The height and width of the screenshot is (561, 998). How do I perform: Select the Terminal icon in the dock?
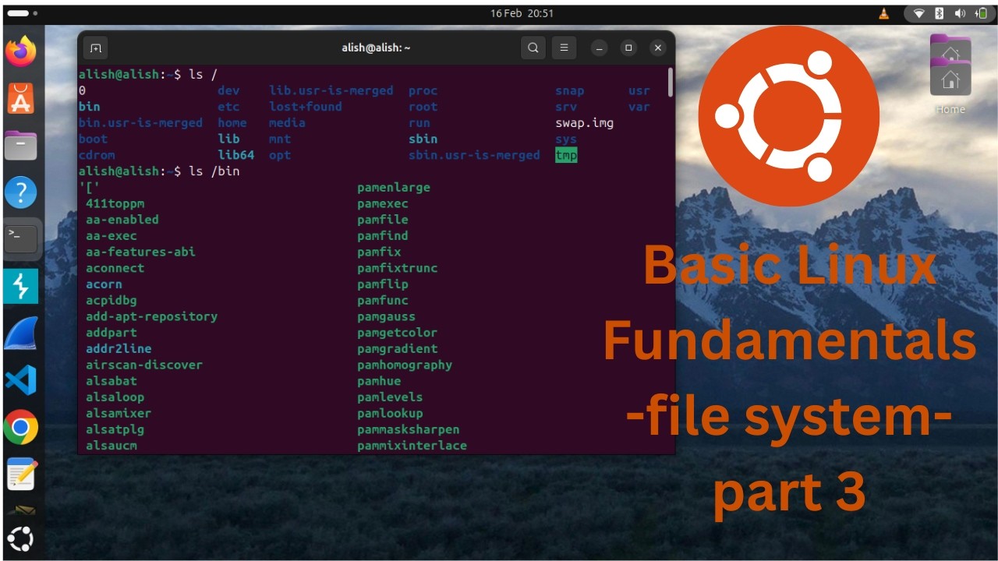coord(21,239)
